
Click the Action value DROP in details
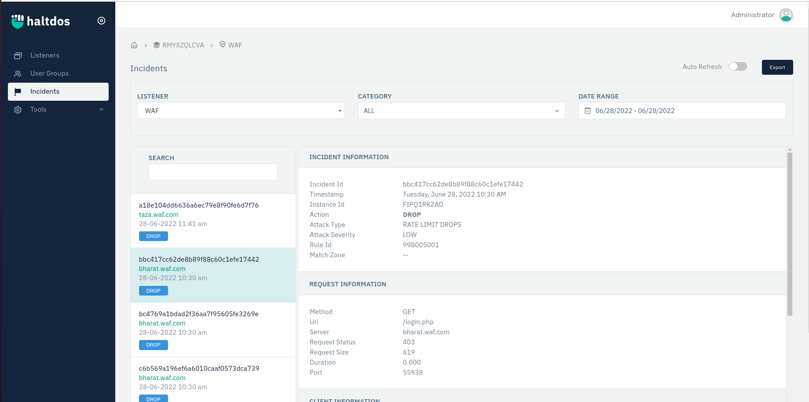412,215
